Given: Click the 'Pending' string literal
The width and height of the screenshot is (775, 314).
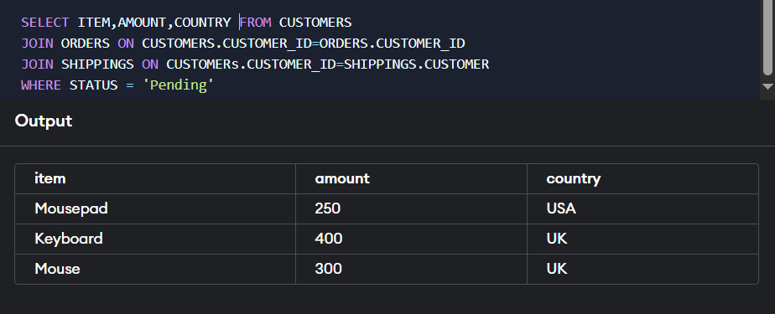Looking at the screenshot, I should (x=178, y=85).
